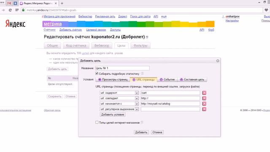Reload the current page

[10, 10]
